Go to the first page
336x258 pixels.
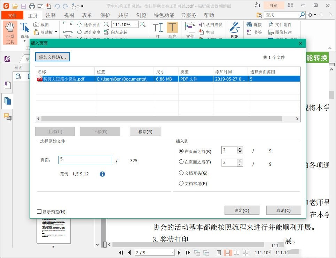click(121, 252)
